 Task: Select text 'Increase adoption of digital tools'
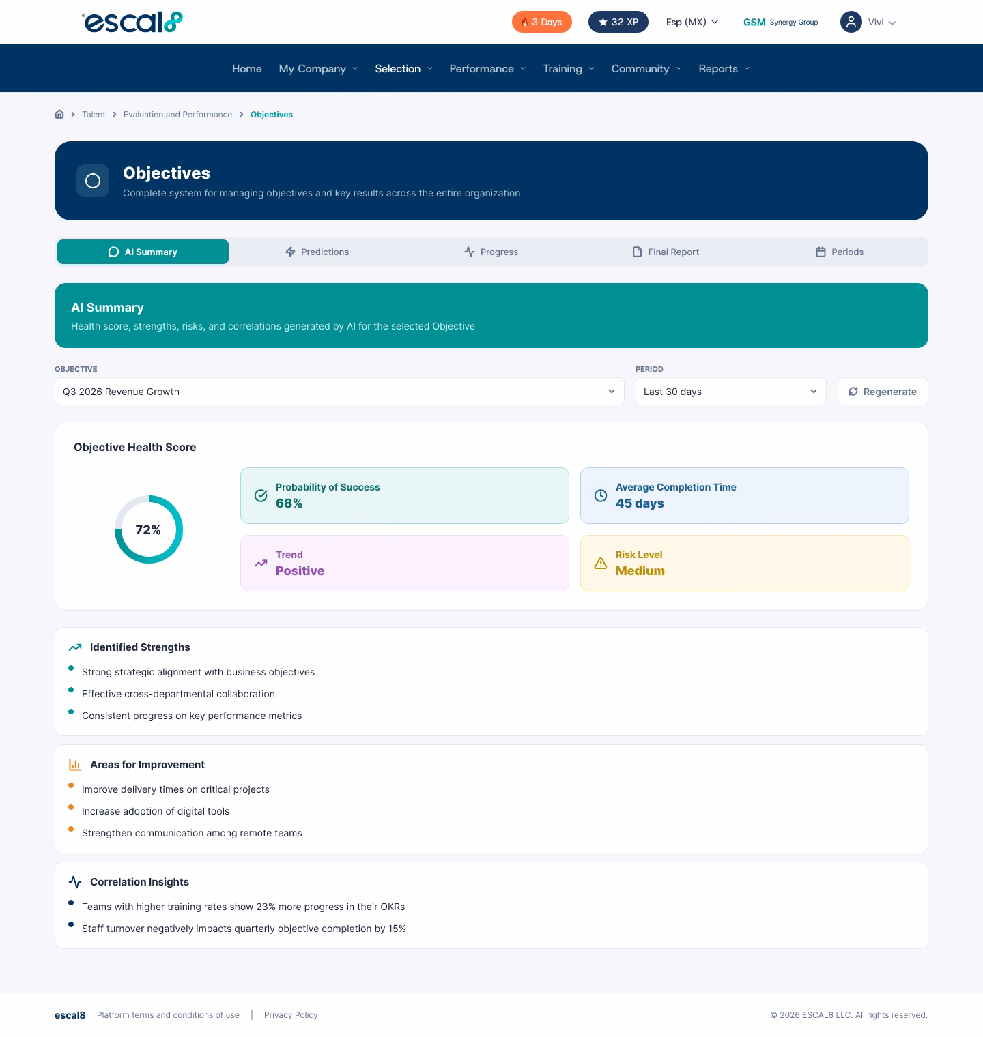point(156,811)
